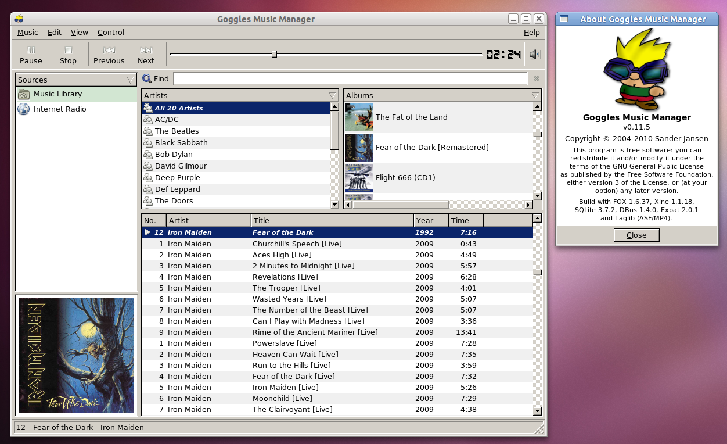Viewport: 727px width, 444px height.
Task: Click the albums horizontal scroll left arrow
Action: (x=348, y=205)
